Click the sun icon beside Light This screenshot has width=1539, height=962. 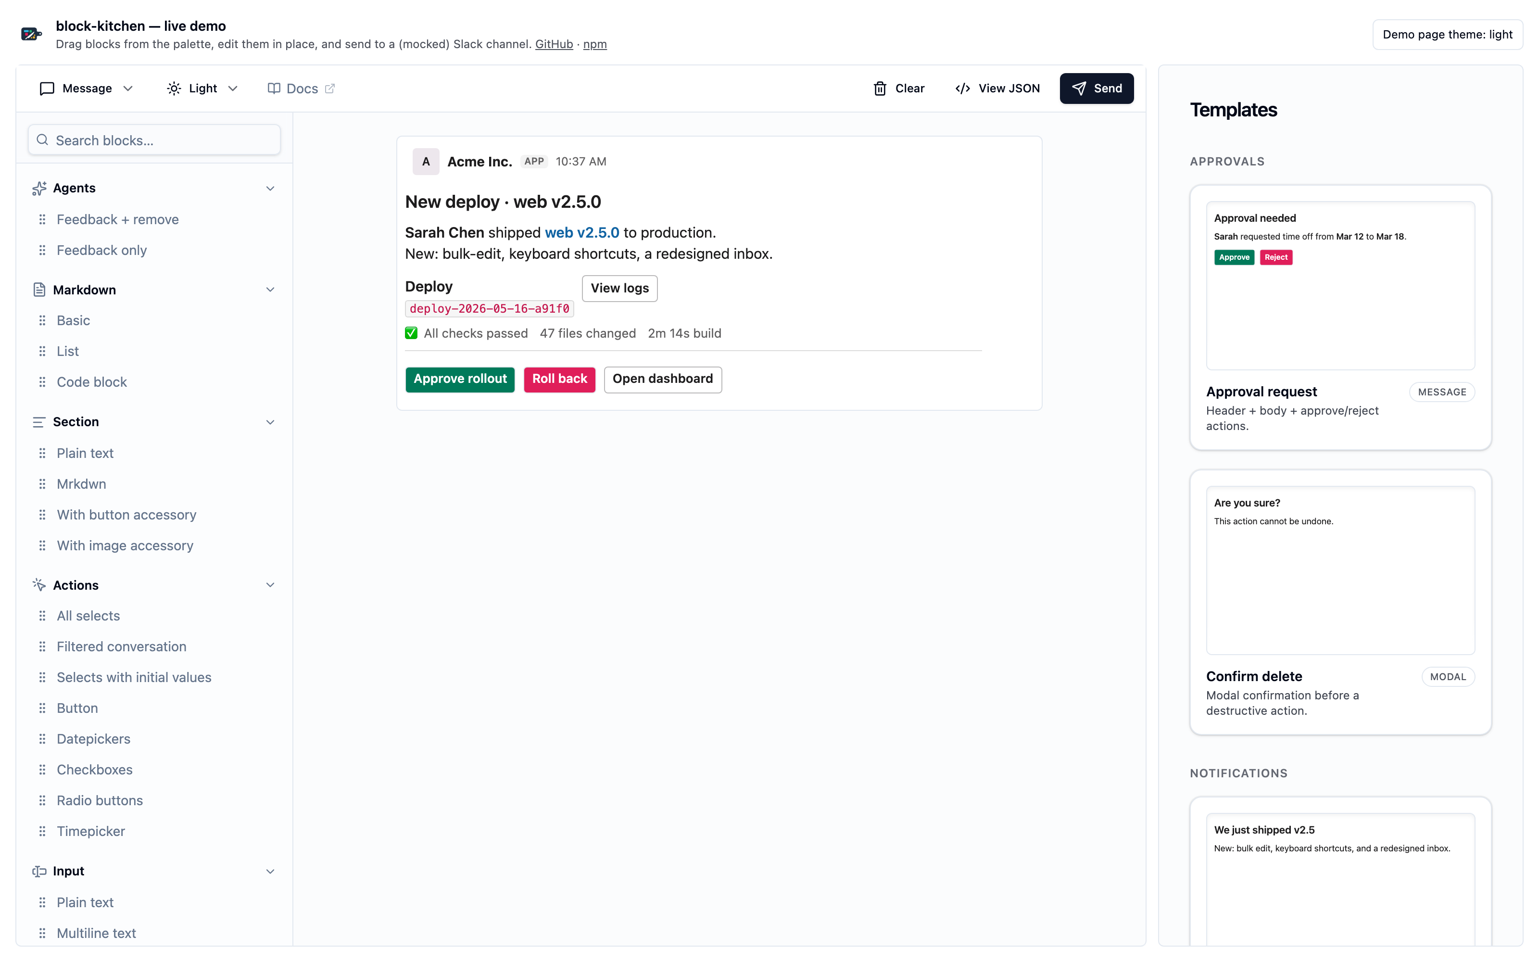(x=174, y=89)
